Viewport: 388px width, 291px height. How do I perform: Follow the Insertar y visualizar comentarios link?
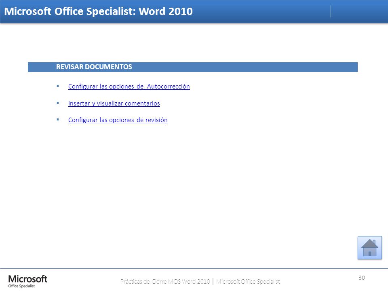pos(114,103)
